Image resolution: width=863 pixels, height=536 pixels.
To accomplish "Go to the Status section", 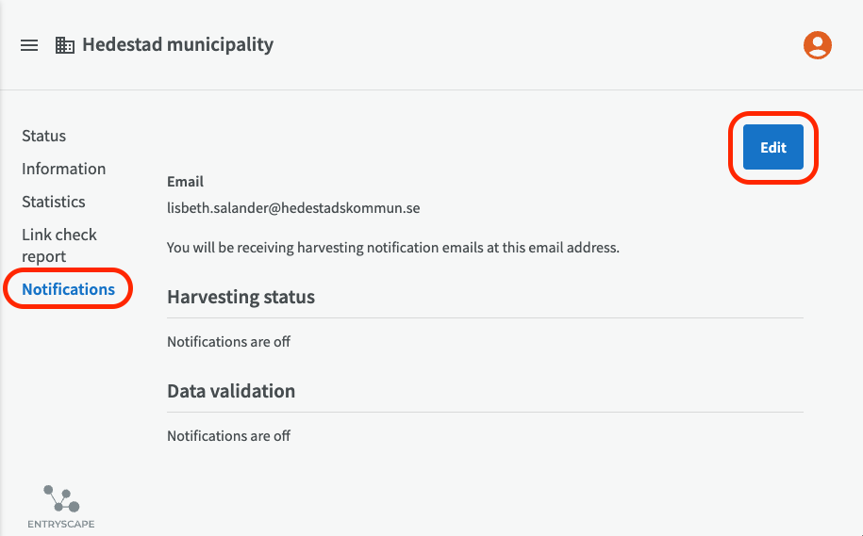I will [x=44, y=136].
